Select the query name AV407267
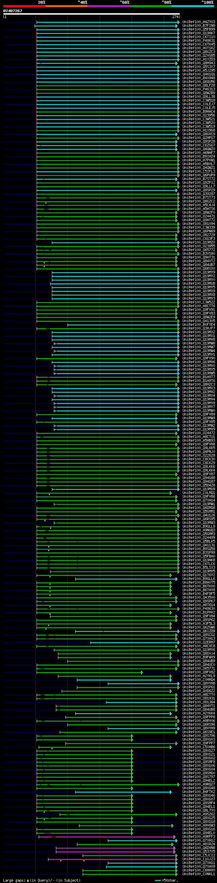Screen dimensions: 217x883 13,11
